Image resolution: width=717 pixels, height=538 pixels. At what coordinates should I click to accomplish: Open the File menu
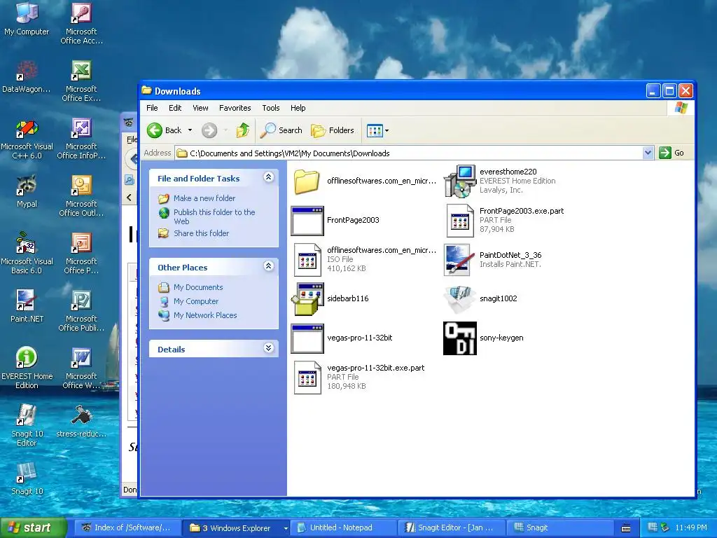point(152,108)
